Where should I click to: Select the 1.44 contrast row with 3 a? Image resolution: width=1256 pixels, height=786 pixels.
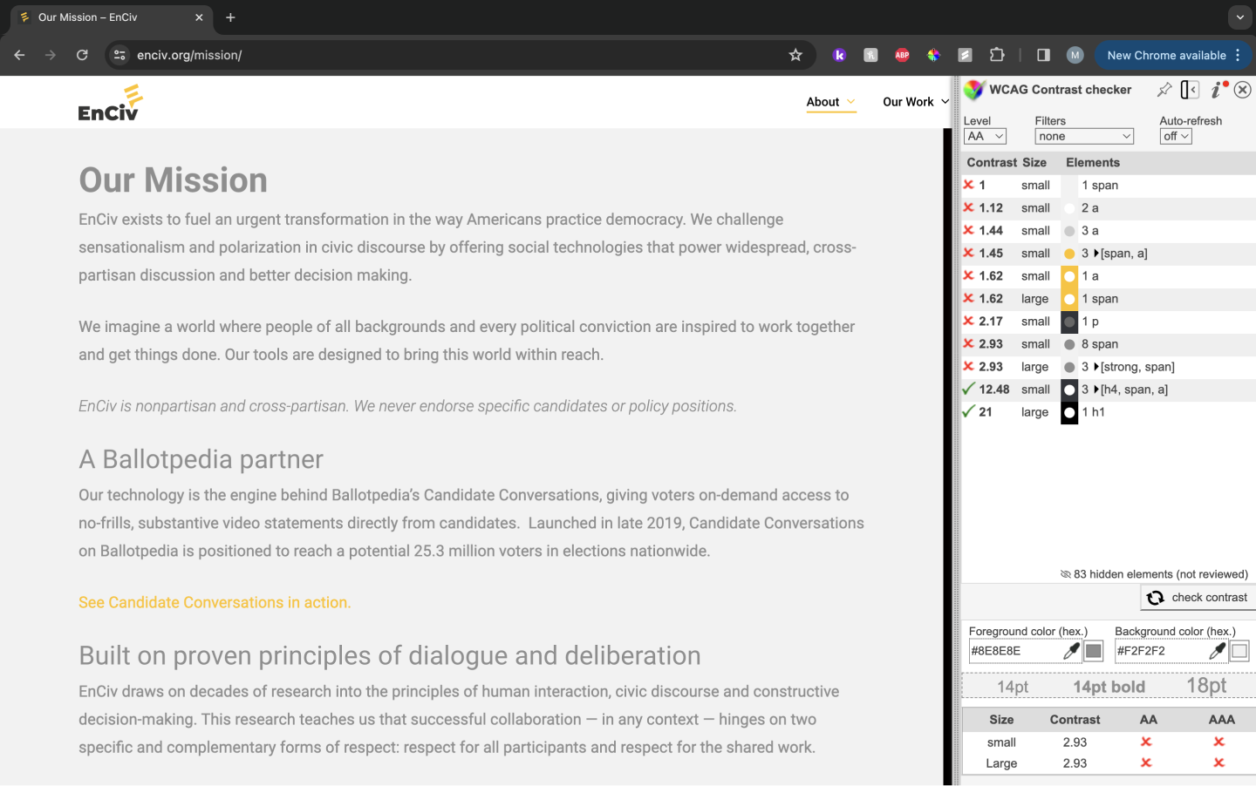pos(1108,231)
